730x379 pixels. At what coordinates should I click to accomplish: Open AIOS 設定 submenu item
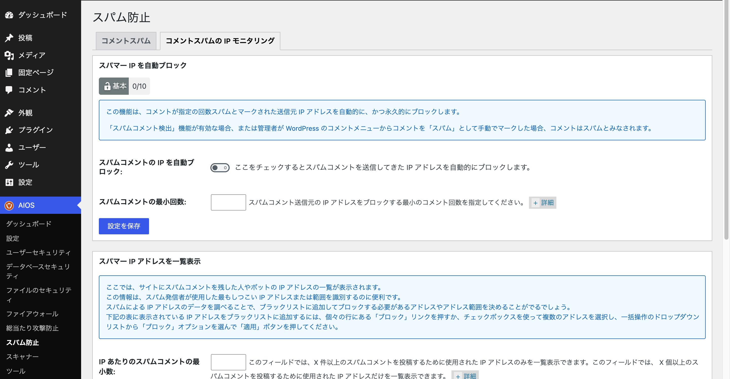tap(12, 238)
